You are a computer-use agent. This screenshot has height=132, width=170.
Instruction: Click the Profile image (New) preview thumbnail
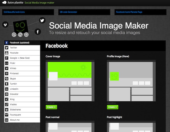click(x=131, y=81)
